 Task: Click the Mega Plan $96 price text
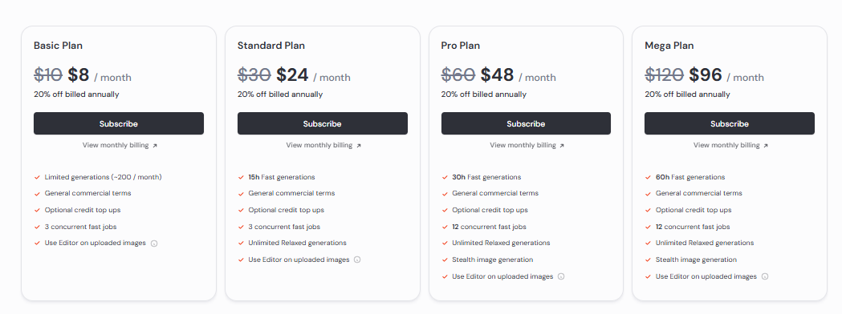pos(706,75)
